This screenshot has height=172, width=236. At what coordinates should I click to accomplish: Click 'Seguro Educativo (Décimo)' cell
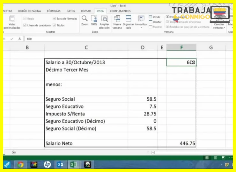pyautogui.click(x=86, y=121)
